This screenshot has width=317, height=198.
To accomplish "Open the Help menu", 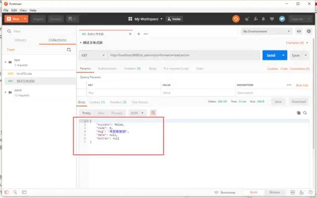I will [33, 10].
